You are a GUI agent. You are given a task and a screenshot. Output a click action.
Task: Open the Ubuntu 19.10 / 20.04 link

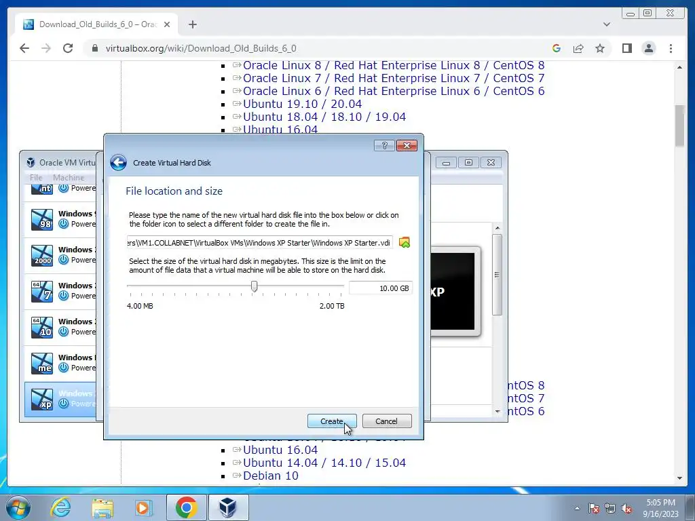302,104
